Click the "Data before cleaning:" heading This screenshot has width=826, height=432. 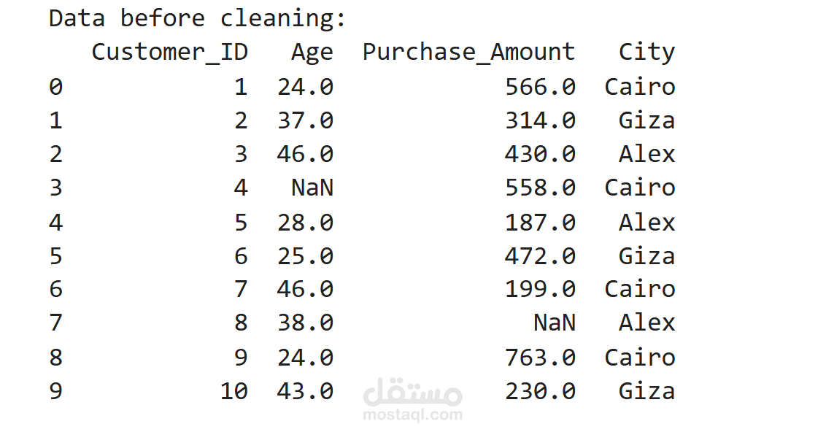click(197, 18)
